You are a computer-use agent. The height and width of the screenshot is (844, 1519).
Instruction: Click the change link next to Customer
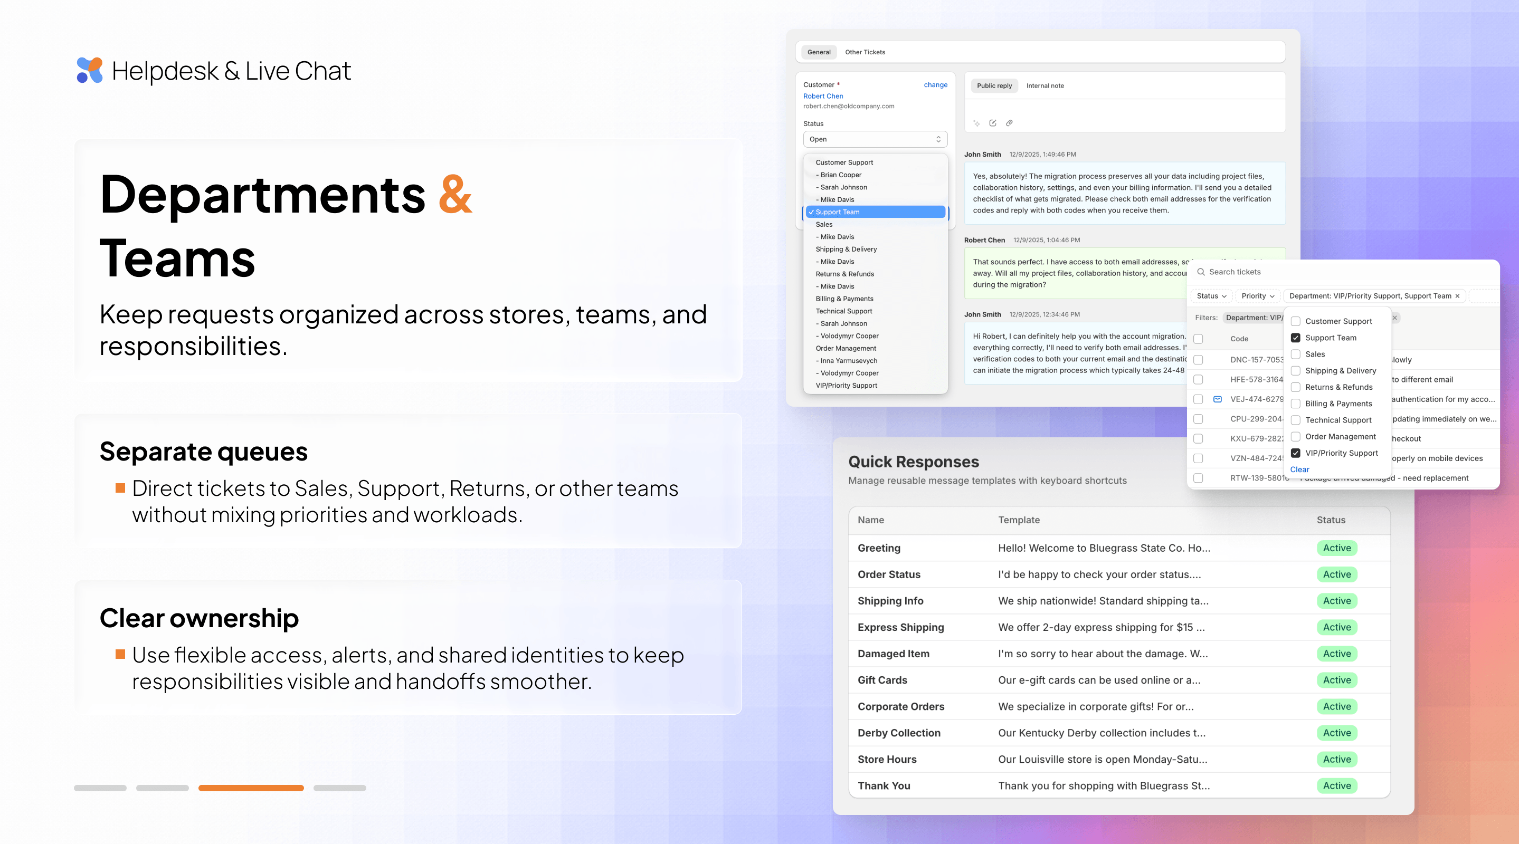(935, 85)
